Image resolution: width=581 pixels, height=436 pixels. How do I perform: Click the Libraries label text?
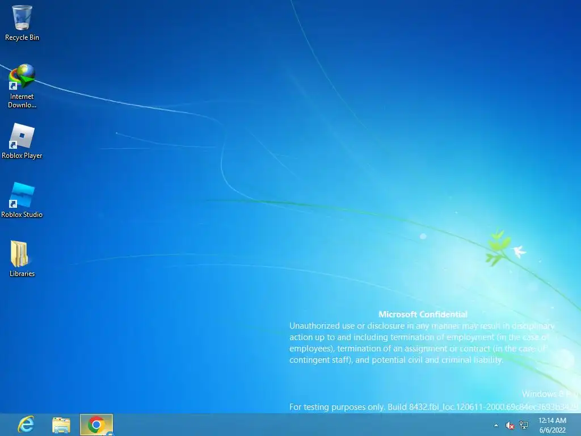(22, 274)
